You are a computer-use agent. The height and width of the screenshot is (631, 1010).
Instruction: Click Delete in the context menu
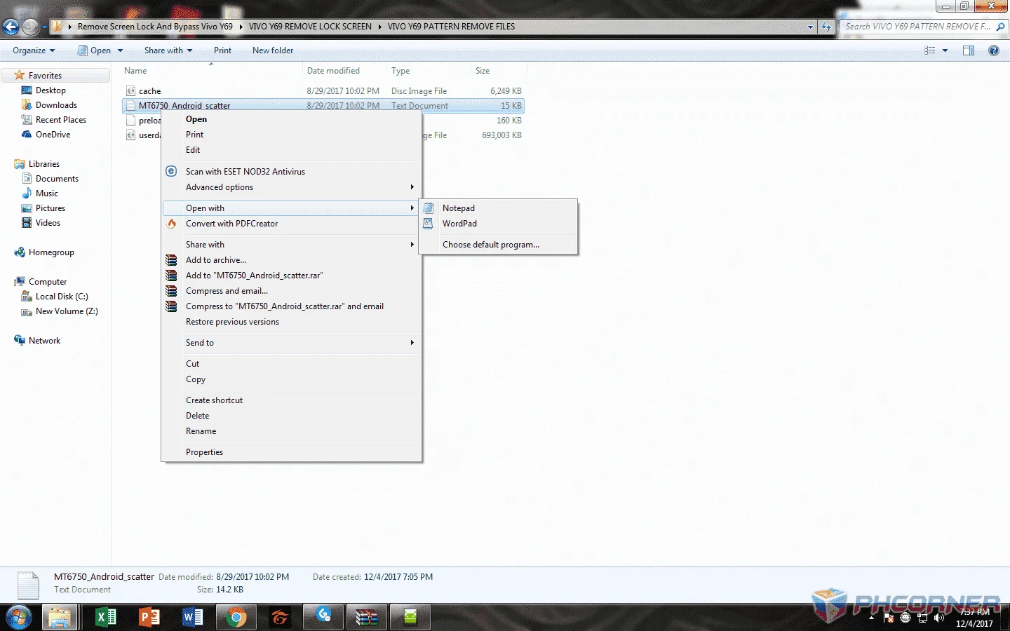click(x=197, y=416)
